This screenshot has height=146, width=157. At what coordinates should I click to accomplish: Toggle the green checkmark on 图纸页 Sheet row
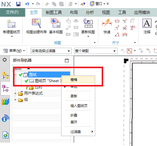pyautogui.click(x=27, y=81)
